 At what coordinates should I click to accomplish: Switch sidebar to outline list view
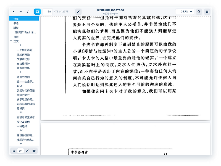click(x=20, y=151)
